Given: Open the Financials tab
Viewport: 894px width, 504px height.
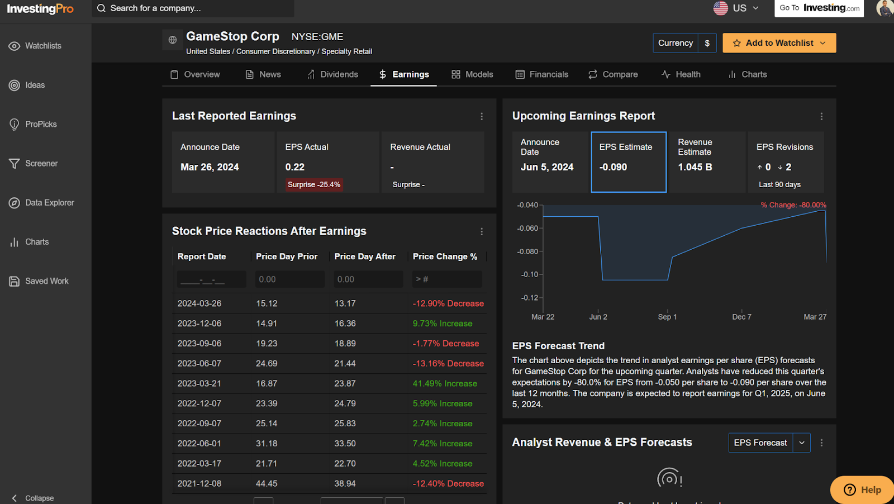Looking at the screenshot, I should (541, 74).
